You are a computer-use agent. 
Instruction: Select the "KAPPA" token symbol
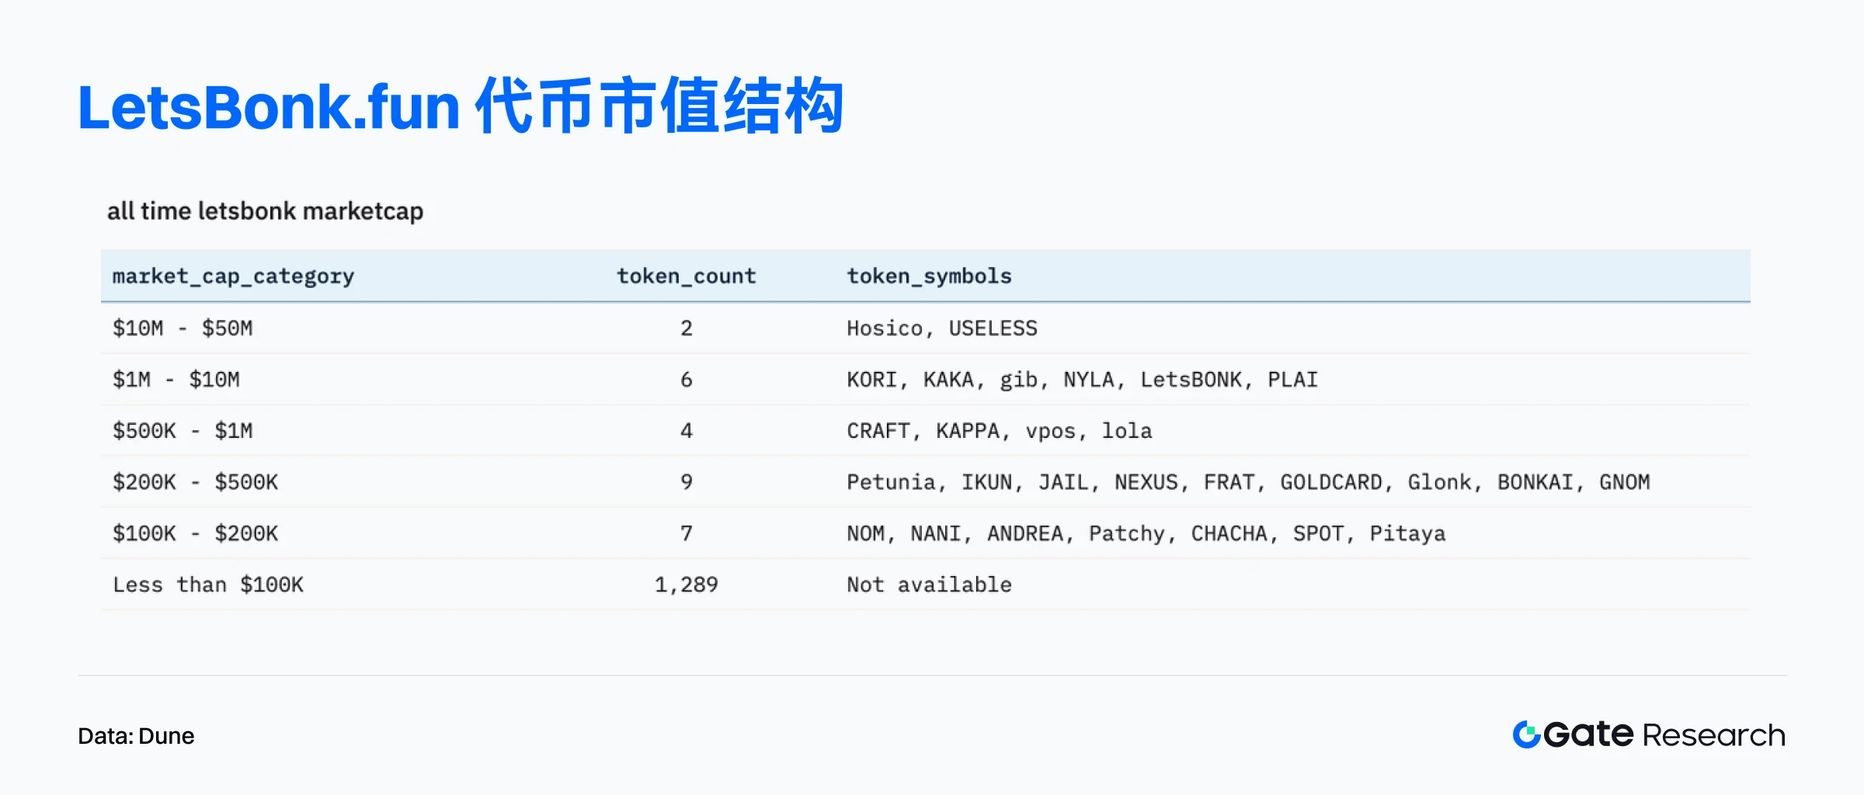pos(968,431)
